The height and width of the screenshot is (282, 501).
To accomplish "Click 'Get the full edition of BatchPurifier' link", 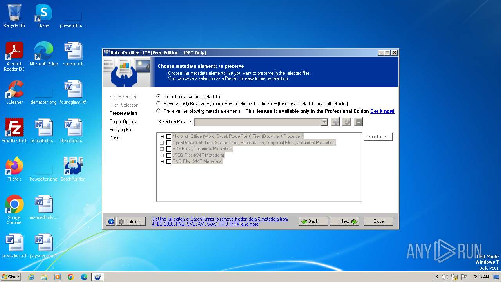I will pyautogui.click(x=220, y=222).
